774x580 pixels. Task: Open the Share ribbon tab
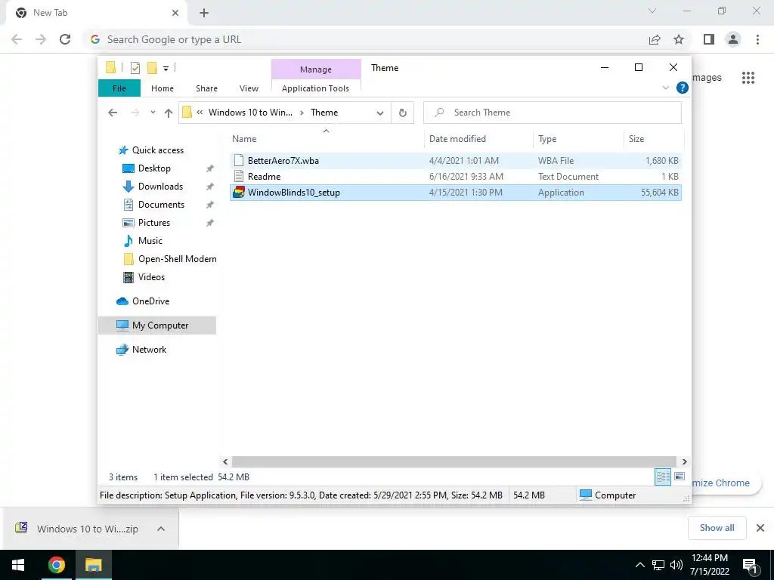206,88
